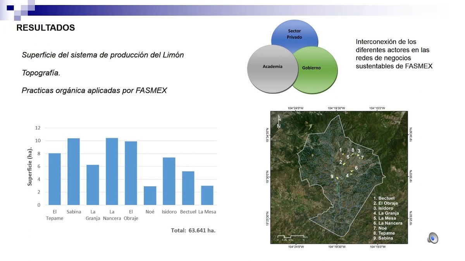Select the 'Superficie (ha).' axis title
The width and height of the screenshot is (465, 261).
[x=30, y=166]
